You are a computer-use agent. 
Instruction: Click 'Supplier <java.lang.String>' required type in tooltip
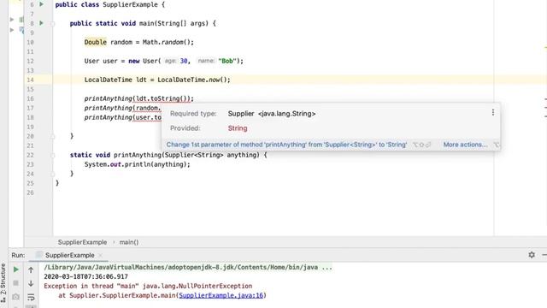[x=272, y=114]
